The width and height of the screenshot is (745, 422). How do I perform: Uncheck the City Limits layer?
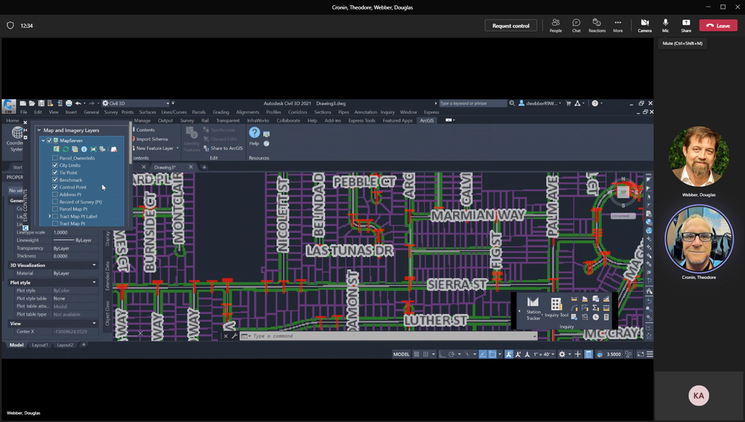point(55,166)
